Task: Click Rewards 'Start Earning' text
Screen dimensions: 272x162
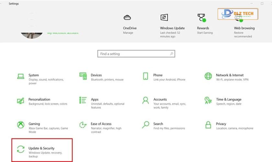Action: coord(205,33)
